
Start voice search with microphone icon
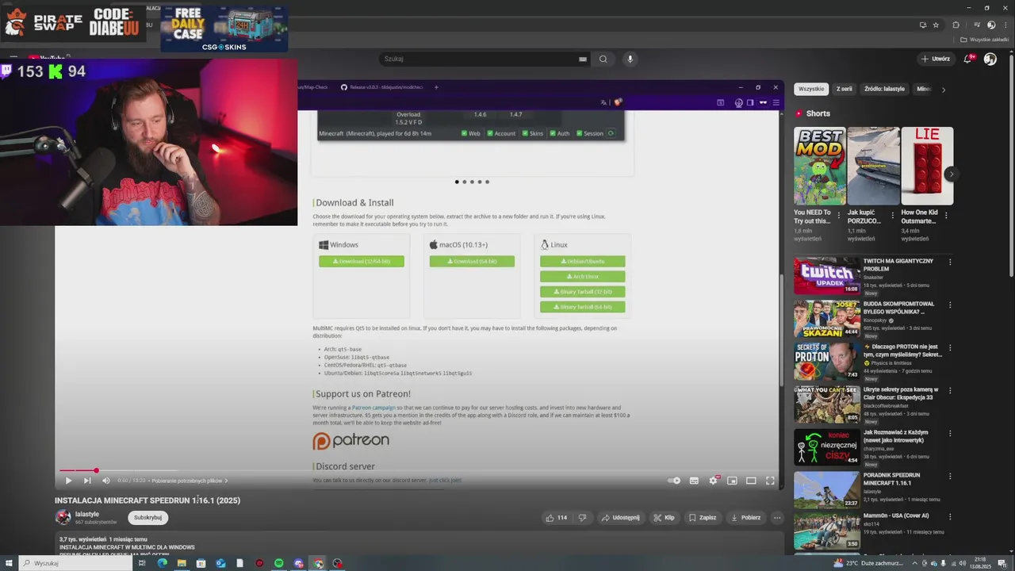pos(630,59)
